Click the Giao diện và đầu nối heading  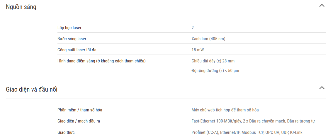(x=32, y=90)
